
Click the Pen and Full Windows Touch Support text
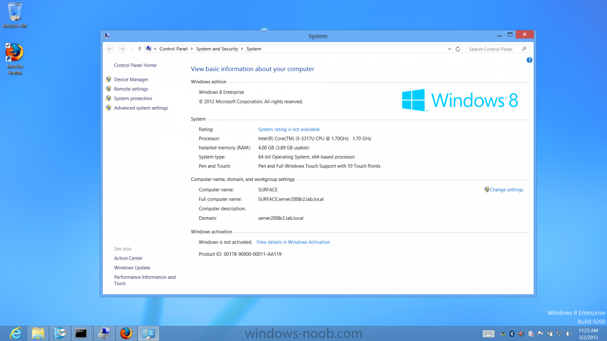pos(319,166)
